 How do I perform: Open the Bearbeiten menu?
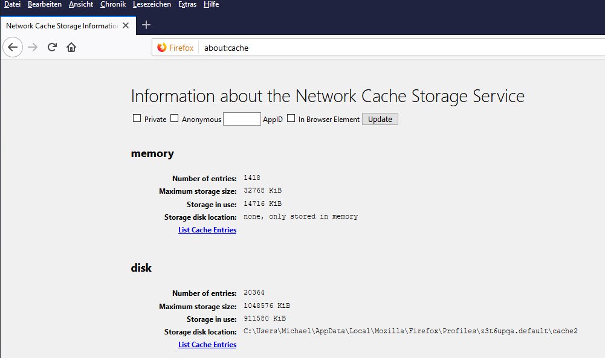[x=45, y=5]
